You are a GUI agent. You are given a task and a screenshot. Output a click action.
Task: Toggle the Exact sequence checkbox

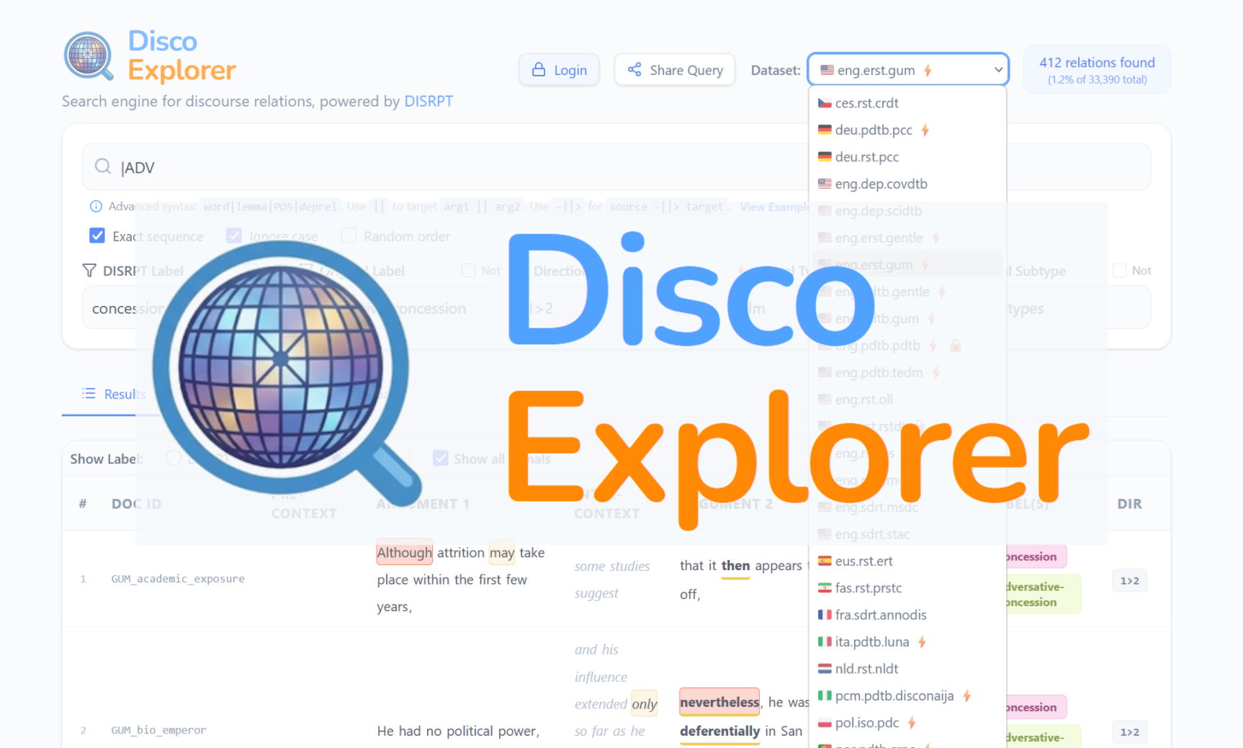97,235
